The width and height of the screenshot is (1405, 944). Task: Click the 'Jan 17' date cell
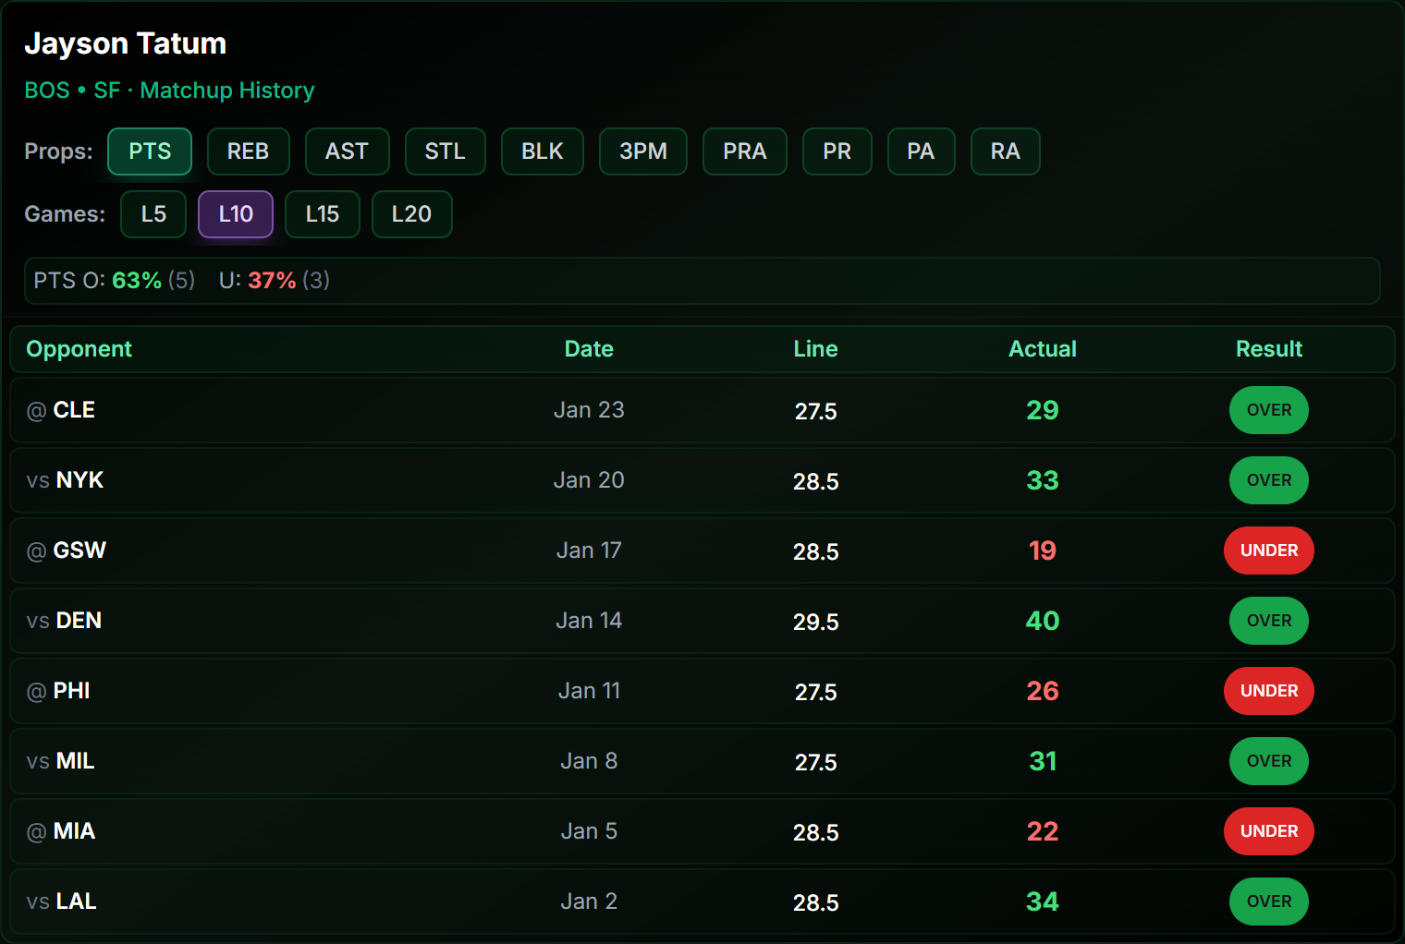(x=589, y=551)
